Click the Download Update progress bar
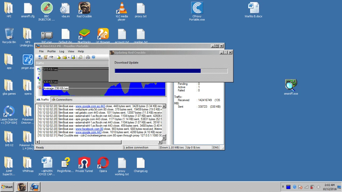This screenshot has width=342, height=192. [171, 71]
